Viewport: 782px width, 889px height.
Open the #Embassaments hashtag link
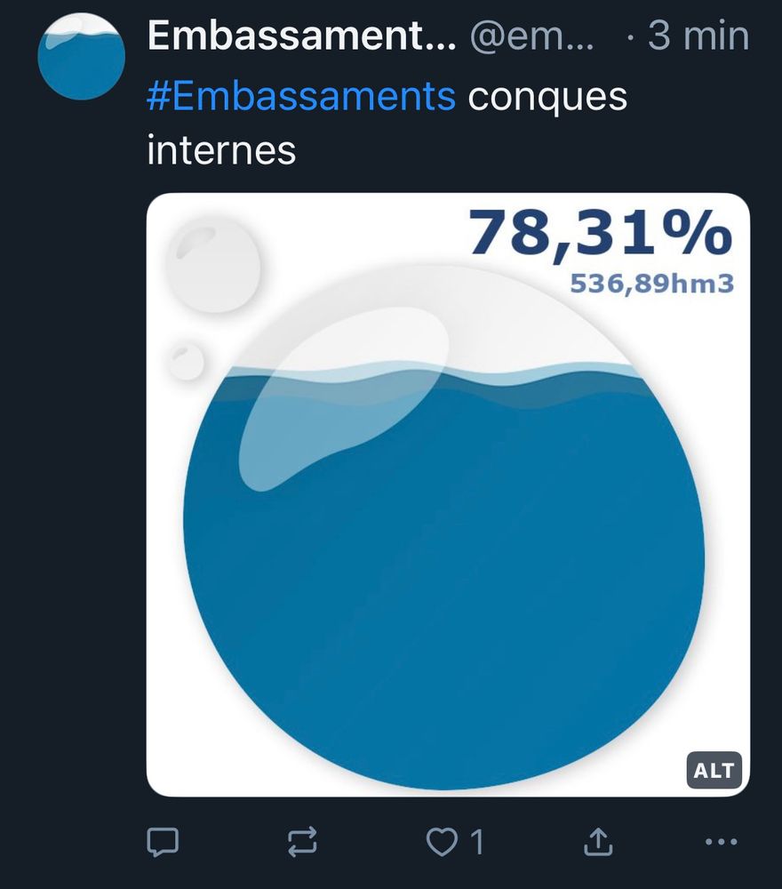301,96
